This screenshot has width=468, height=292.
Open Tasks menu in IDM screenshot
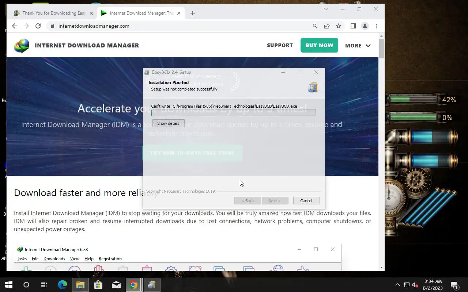coord(22,259)
